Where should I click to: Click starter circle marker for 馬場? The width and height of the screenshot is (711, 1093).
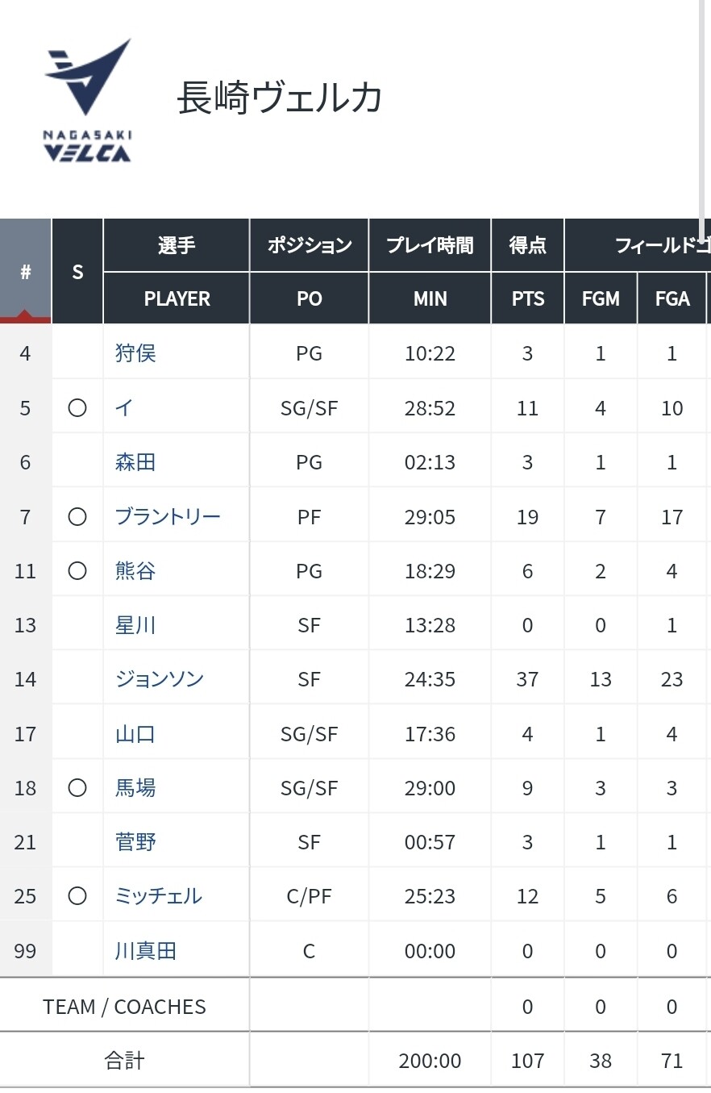tap(77, 788)
